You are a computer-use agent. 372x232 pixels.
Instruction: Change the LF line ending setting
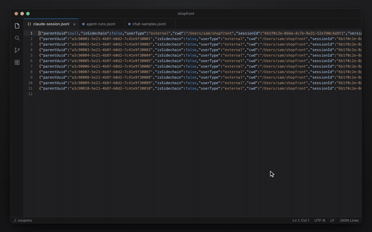point(332,220)
